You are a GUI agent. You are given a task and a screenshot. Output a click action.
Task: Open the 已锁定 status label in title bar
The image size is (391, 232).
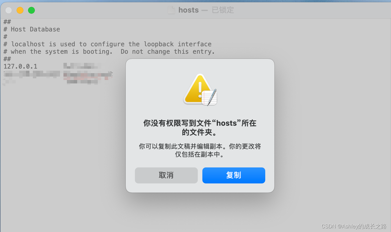click(223, 10)
